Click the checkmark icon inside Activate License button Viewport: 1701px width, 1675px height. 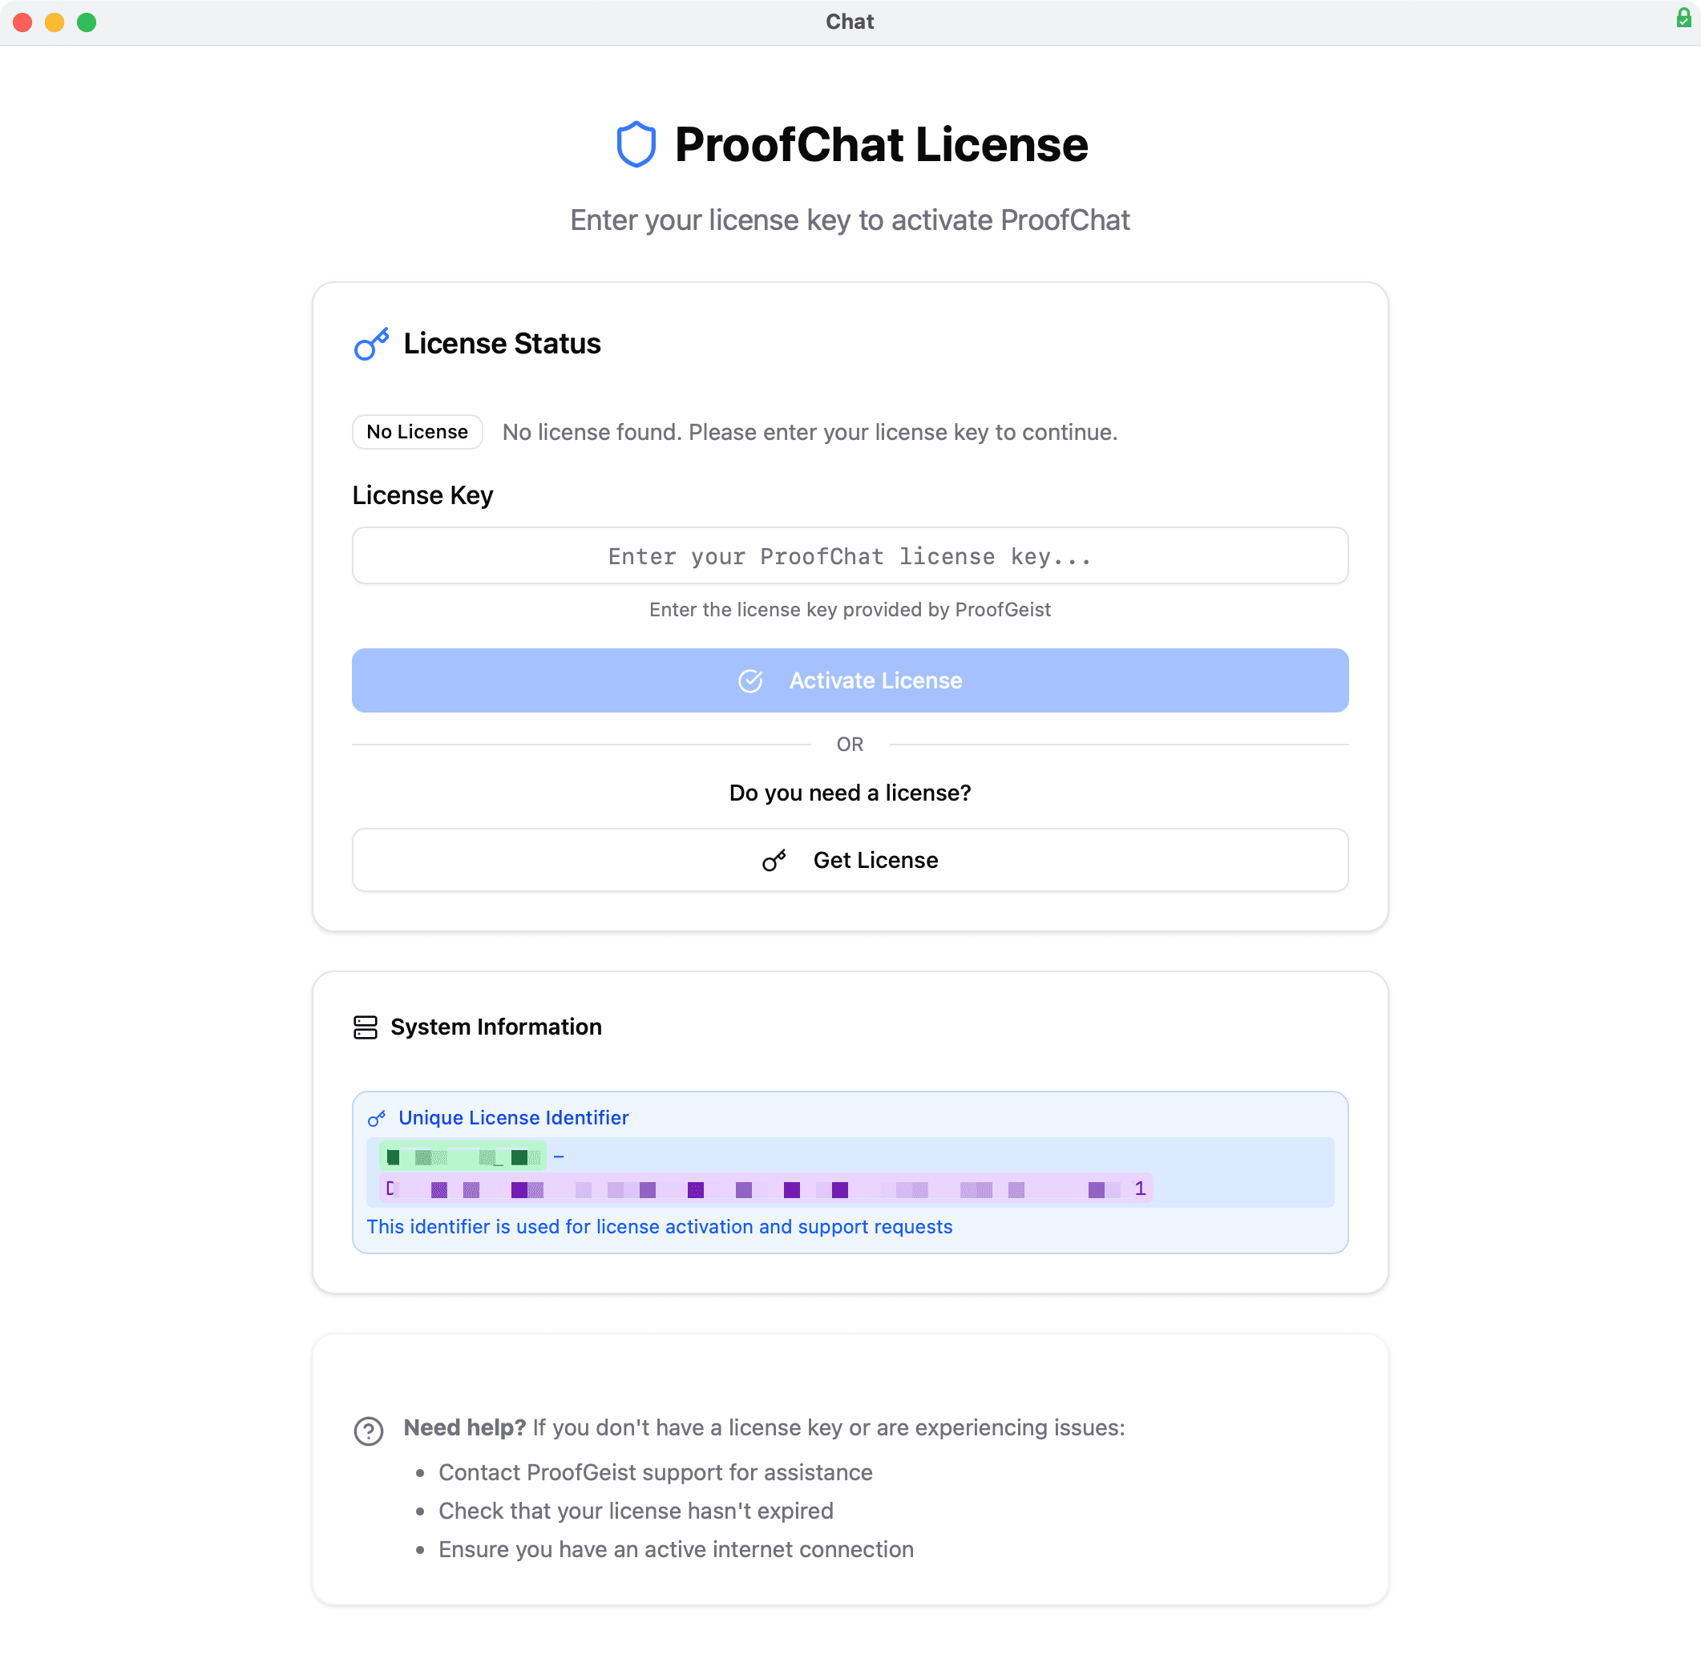click(x=749, y=680)
